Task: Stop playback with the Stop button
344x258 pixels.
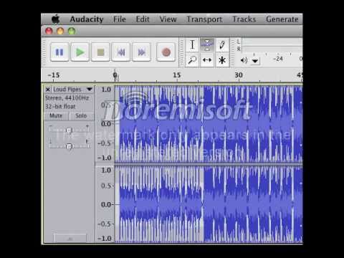Action: pyautogui.click(x=100, y=52)
